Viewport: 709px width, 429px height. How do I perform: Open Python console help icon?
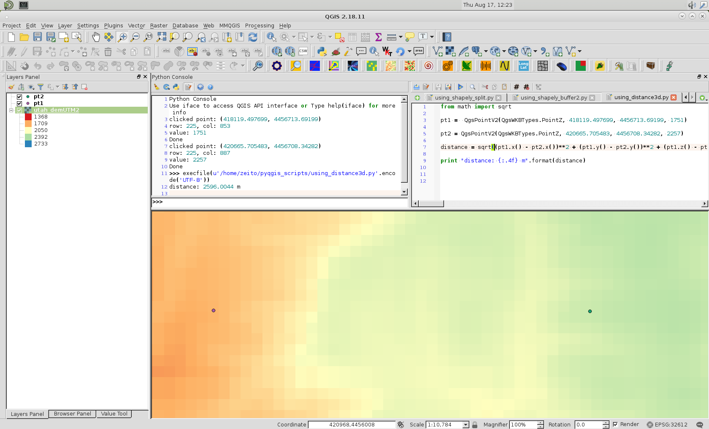pyautogui.click(x=210, y=87)
